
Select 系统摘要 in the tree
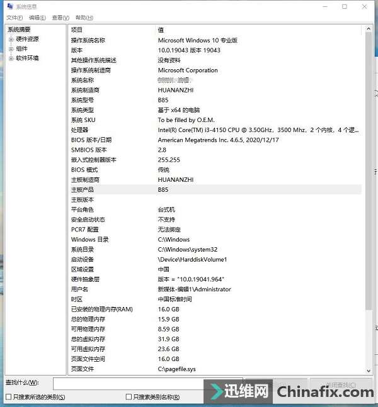click(19, 30)
